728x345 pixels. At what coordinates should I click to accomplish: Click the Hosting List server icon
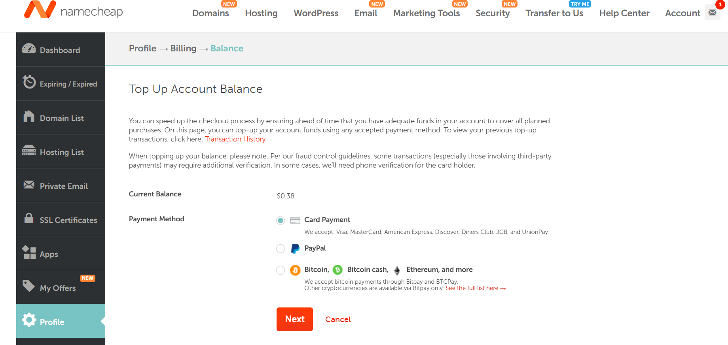click(29, 151)
